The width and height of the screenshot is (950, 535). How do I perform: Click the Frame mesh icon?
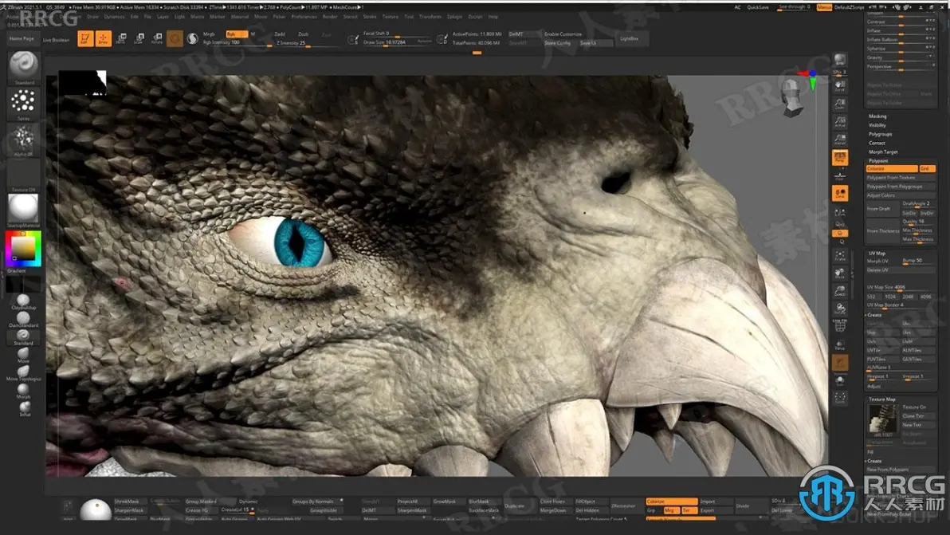840,256
